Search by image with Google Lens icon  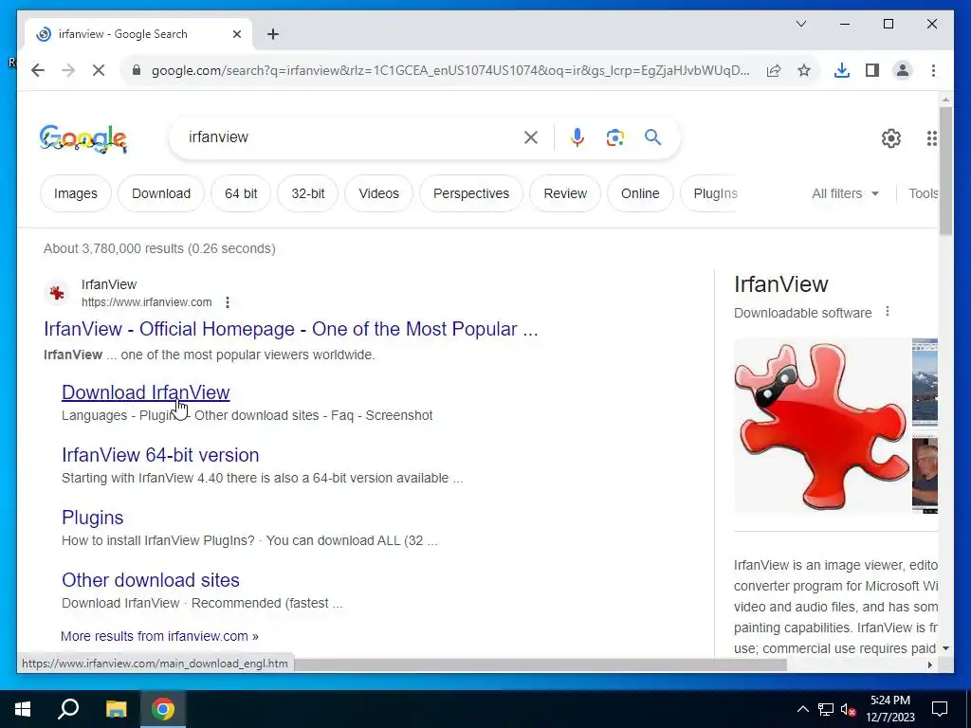click(614, 137)
